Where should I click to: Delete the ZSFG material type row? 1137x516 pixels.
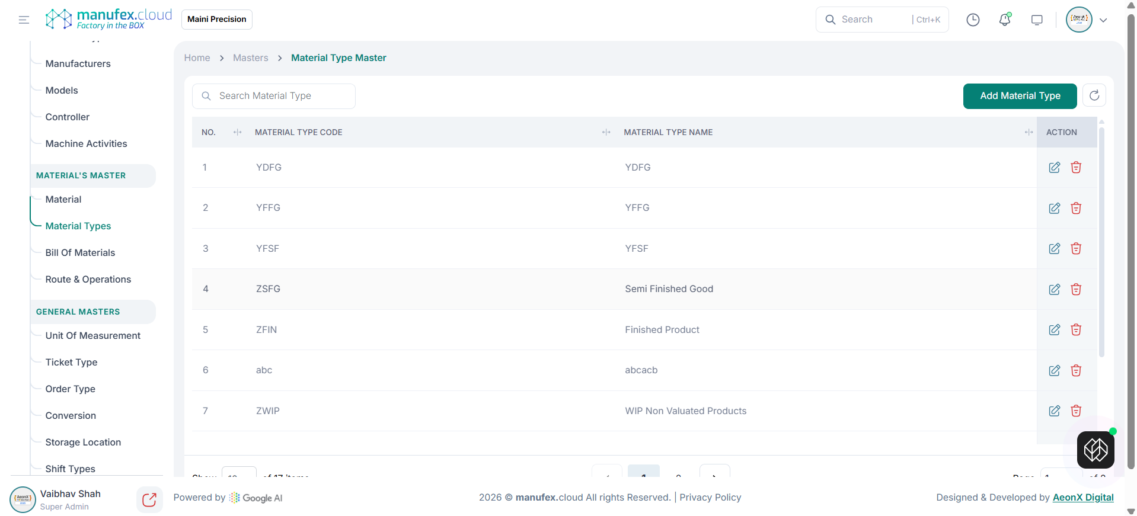(x=1076, y=289)
